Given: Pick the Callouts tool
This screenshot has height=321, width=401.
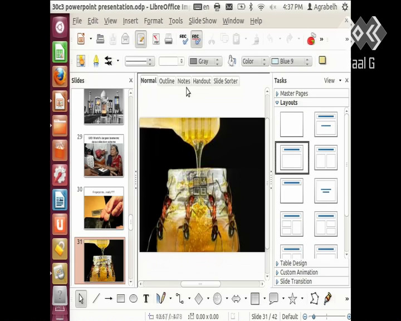Looking at the screenshot, I should click(273, 299).
